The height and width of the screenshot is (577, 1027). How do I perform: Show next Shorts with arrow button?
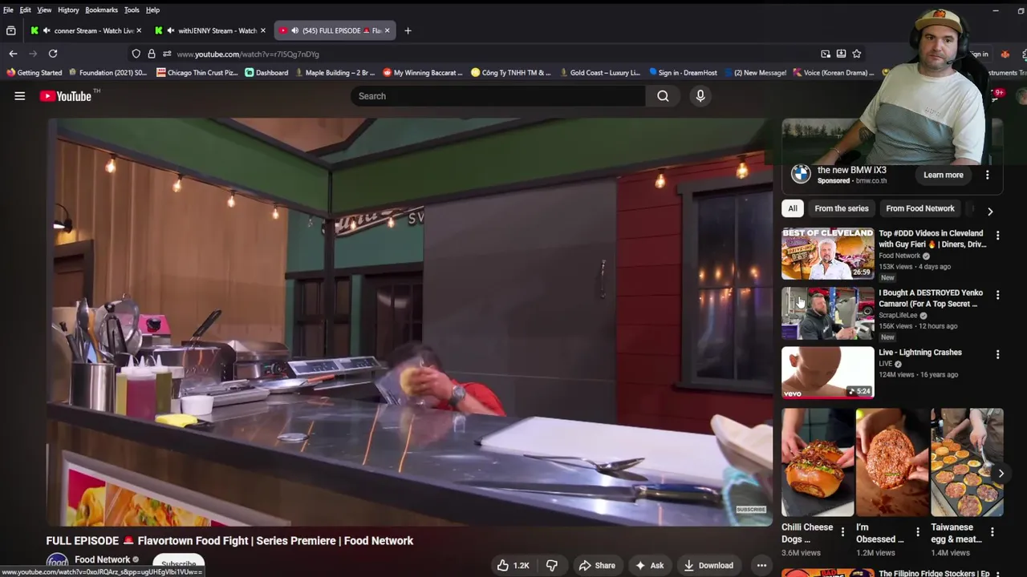1001,473
